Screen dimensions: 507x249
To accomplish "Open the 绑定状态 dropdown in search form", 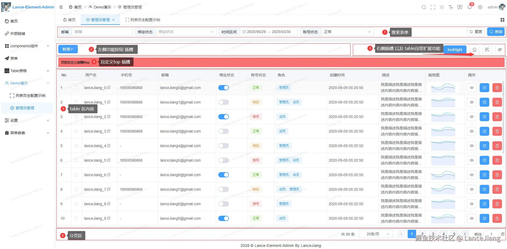I will [186, 32].
